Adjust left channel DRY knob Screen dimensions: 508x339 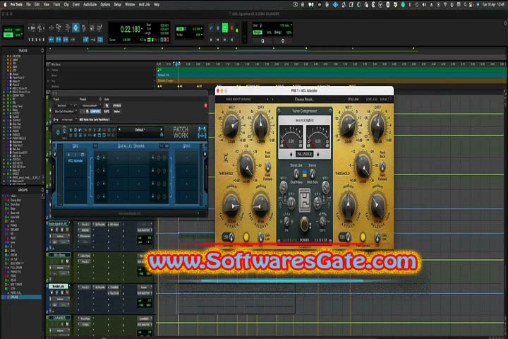(261, 124)
